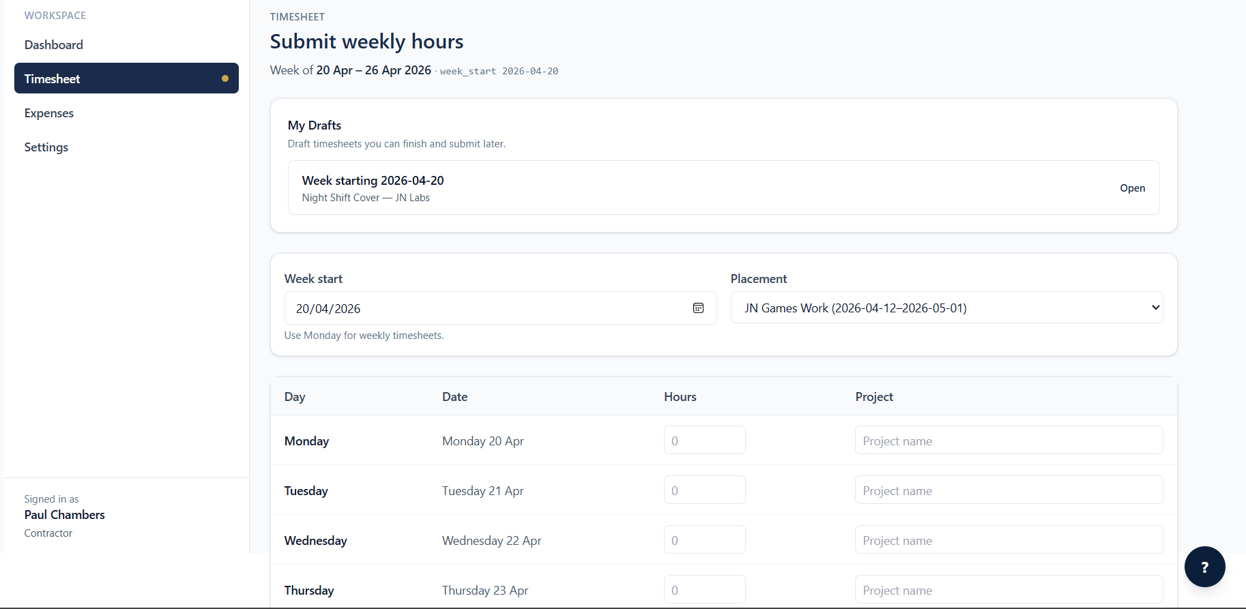The image size is (1246, 609).
Task: Open the draft for week 2026-04-20
Action: [x=1132, y=188]
